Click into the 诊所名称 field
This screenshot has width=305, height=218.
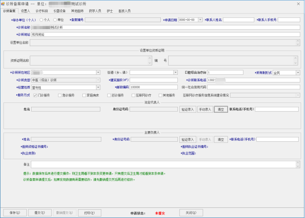[166, 27]
